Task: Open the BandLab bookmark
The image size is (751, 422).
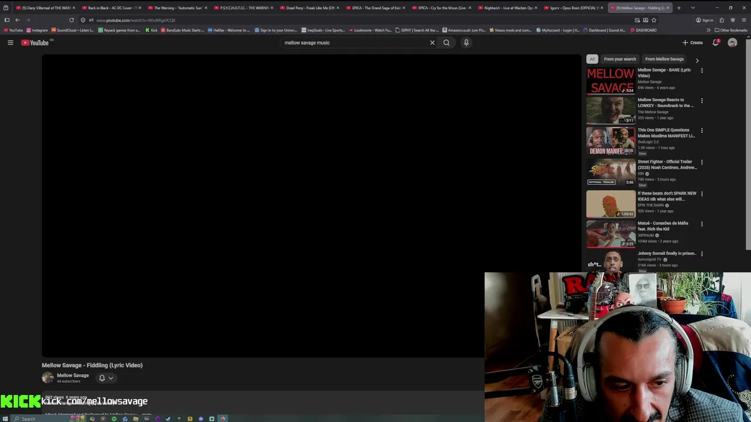Action: click(182, 30)
